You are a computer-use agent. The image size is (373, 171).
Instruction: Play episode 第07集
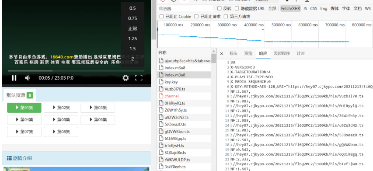click(24, 132)
